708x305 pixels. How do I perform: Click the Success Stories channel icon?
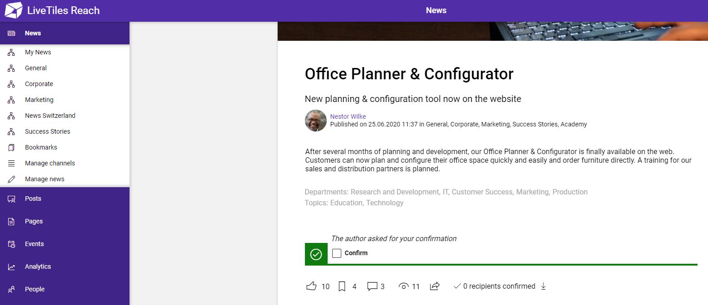coord(11,131)
